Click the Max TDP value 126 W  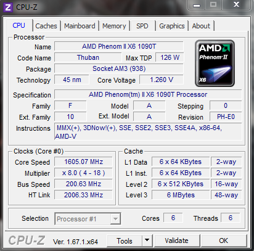pyautogui.click(x=170, y=57)
